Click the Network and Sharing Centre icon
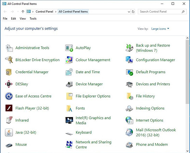Image resolution: width=190 pixels, height=153 pixels. 69,145
